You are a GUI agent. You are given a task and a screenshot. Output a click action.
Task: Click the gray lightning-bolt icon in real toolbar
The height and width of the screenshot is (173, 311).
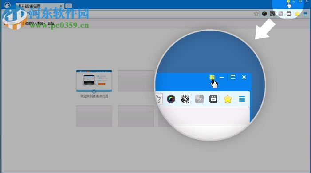click(281, 14)
